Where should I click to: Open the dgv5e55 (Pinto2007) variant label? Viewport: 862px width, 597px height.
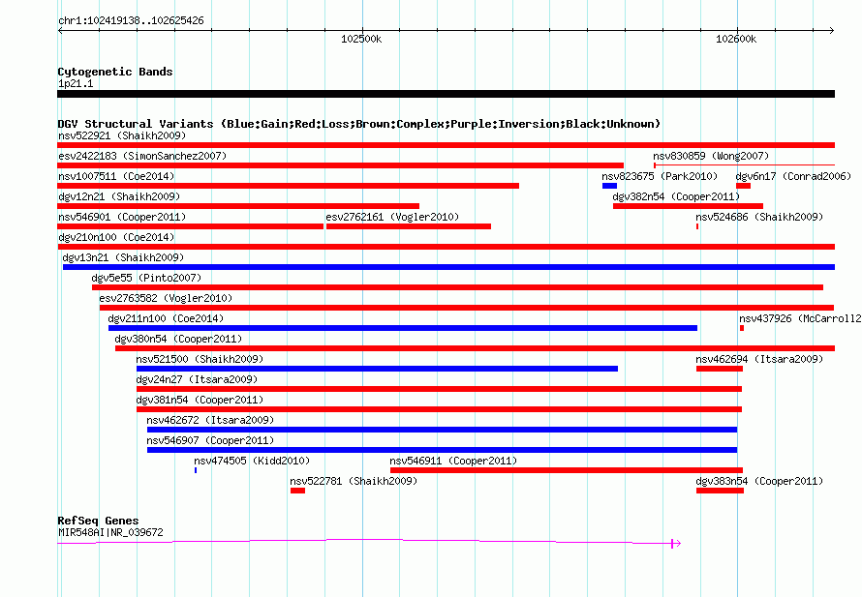[146, 278]
